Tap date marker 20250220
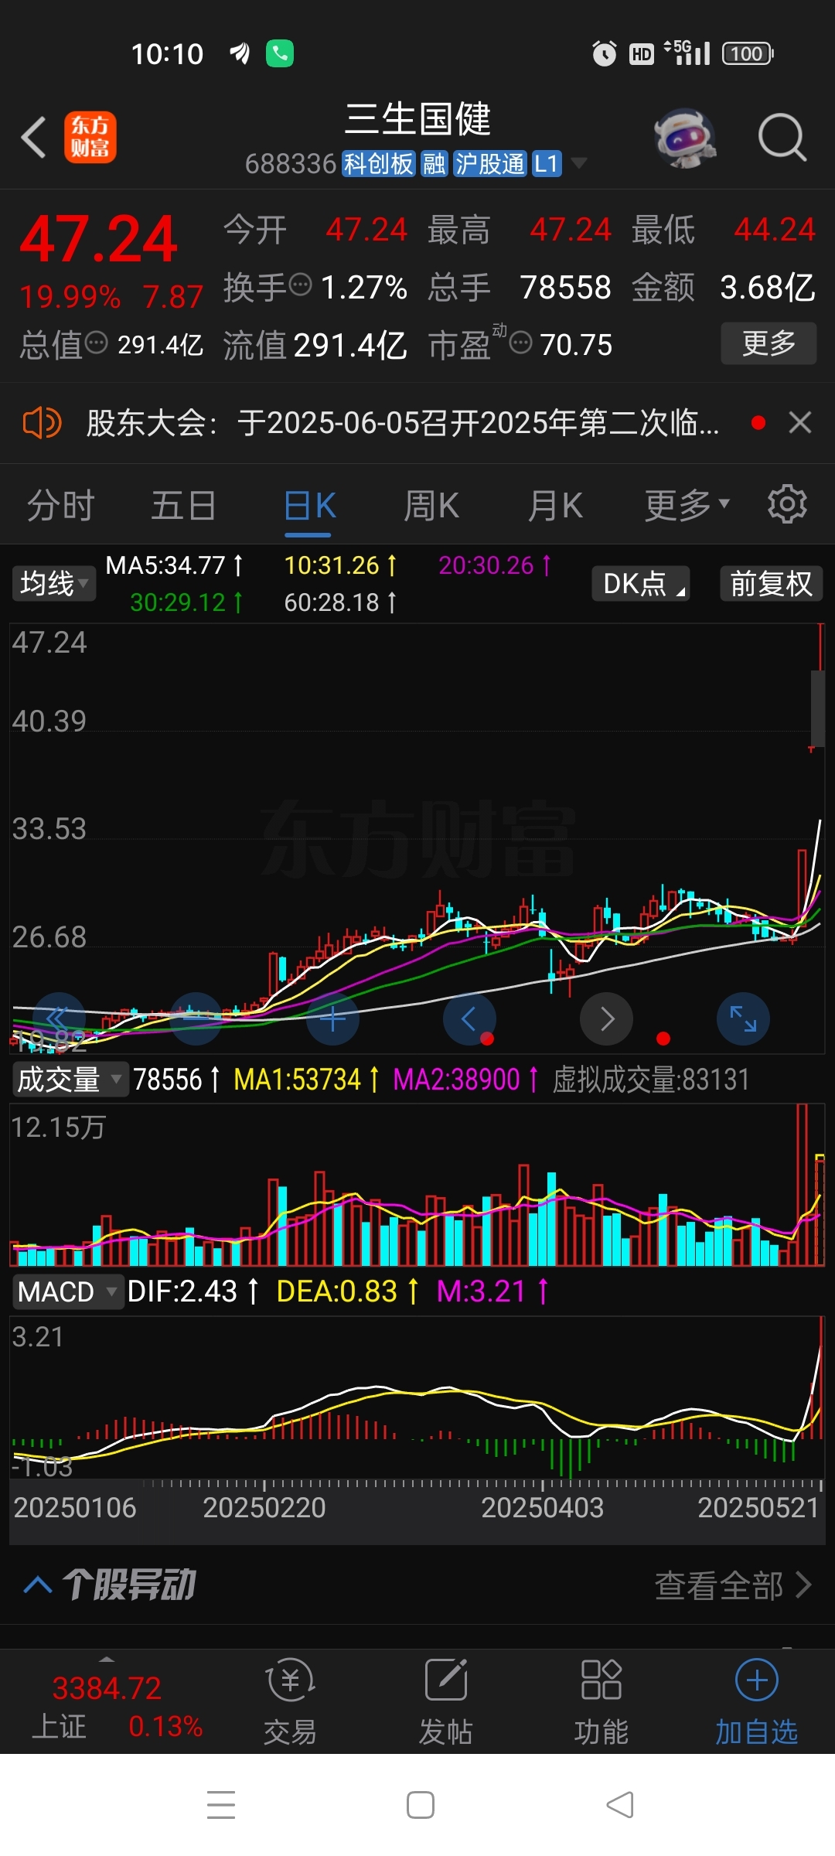The image size is (835, 1856). click(264, 1508)
